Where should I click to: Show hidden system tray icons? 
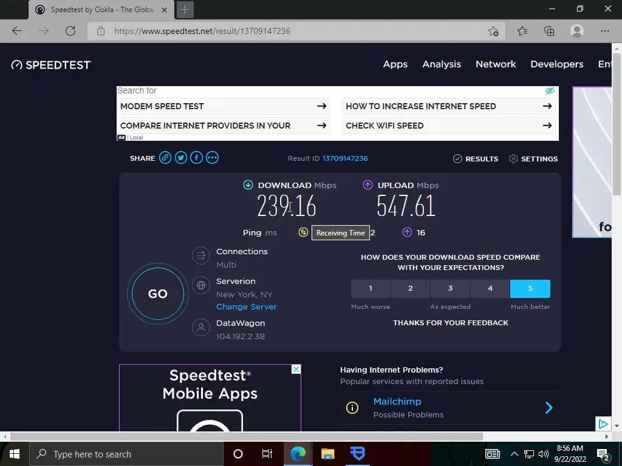coord(514,454)
